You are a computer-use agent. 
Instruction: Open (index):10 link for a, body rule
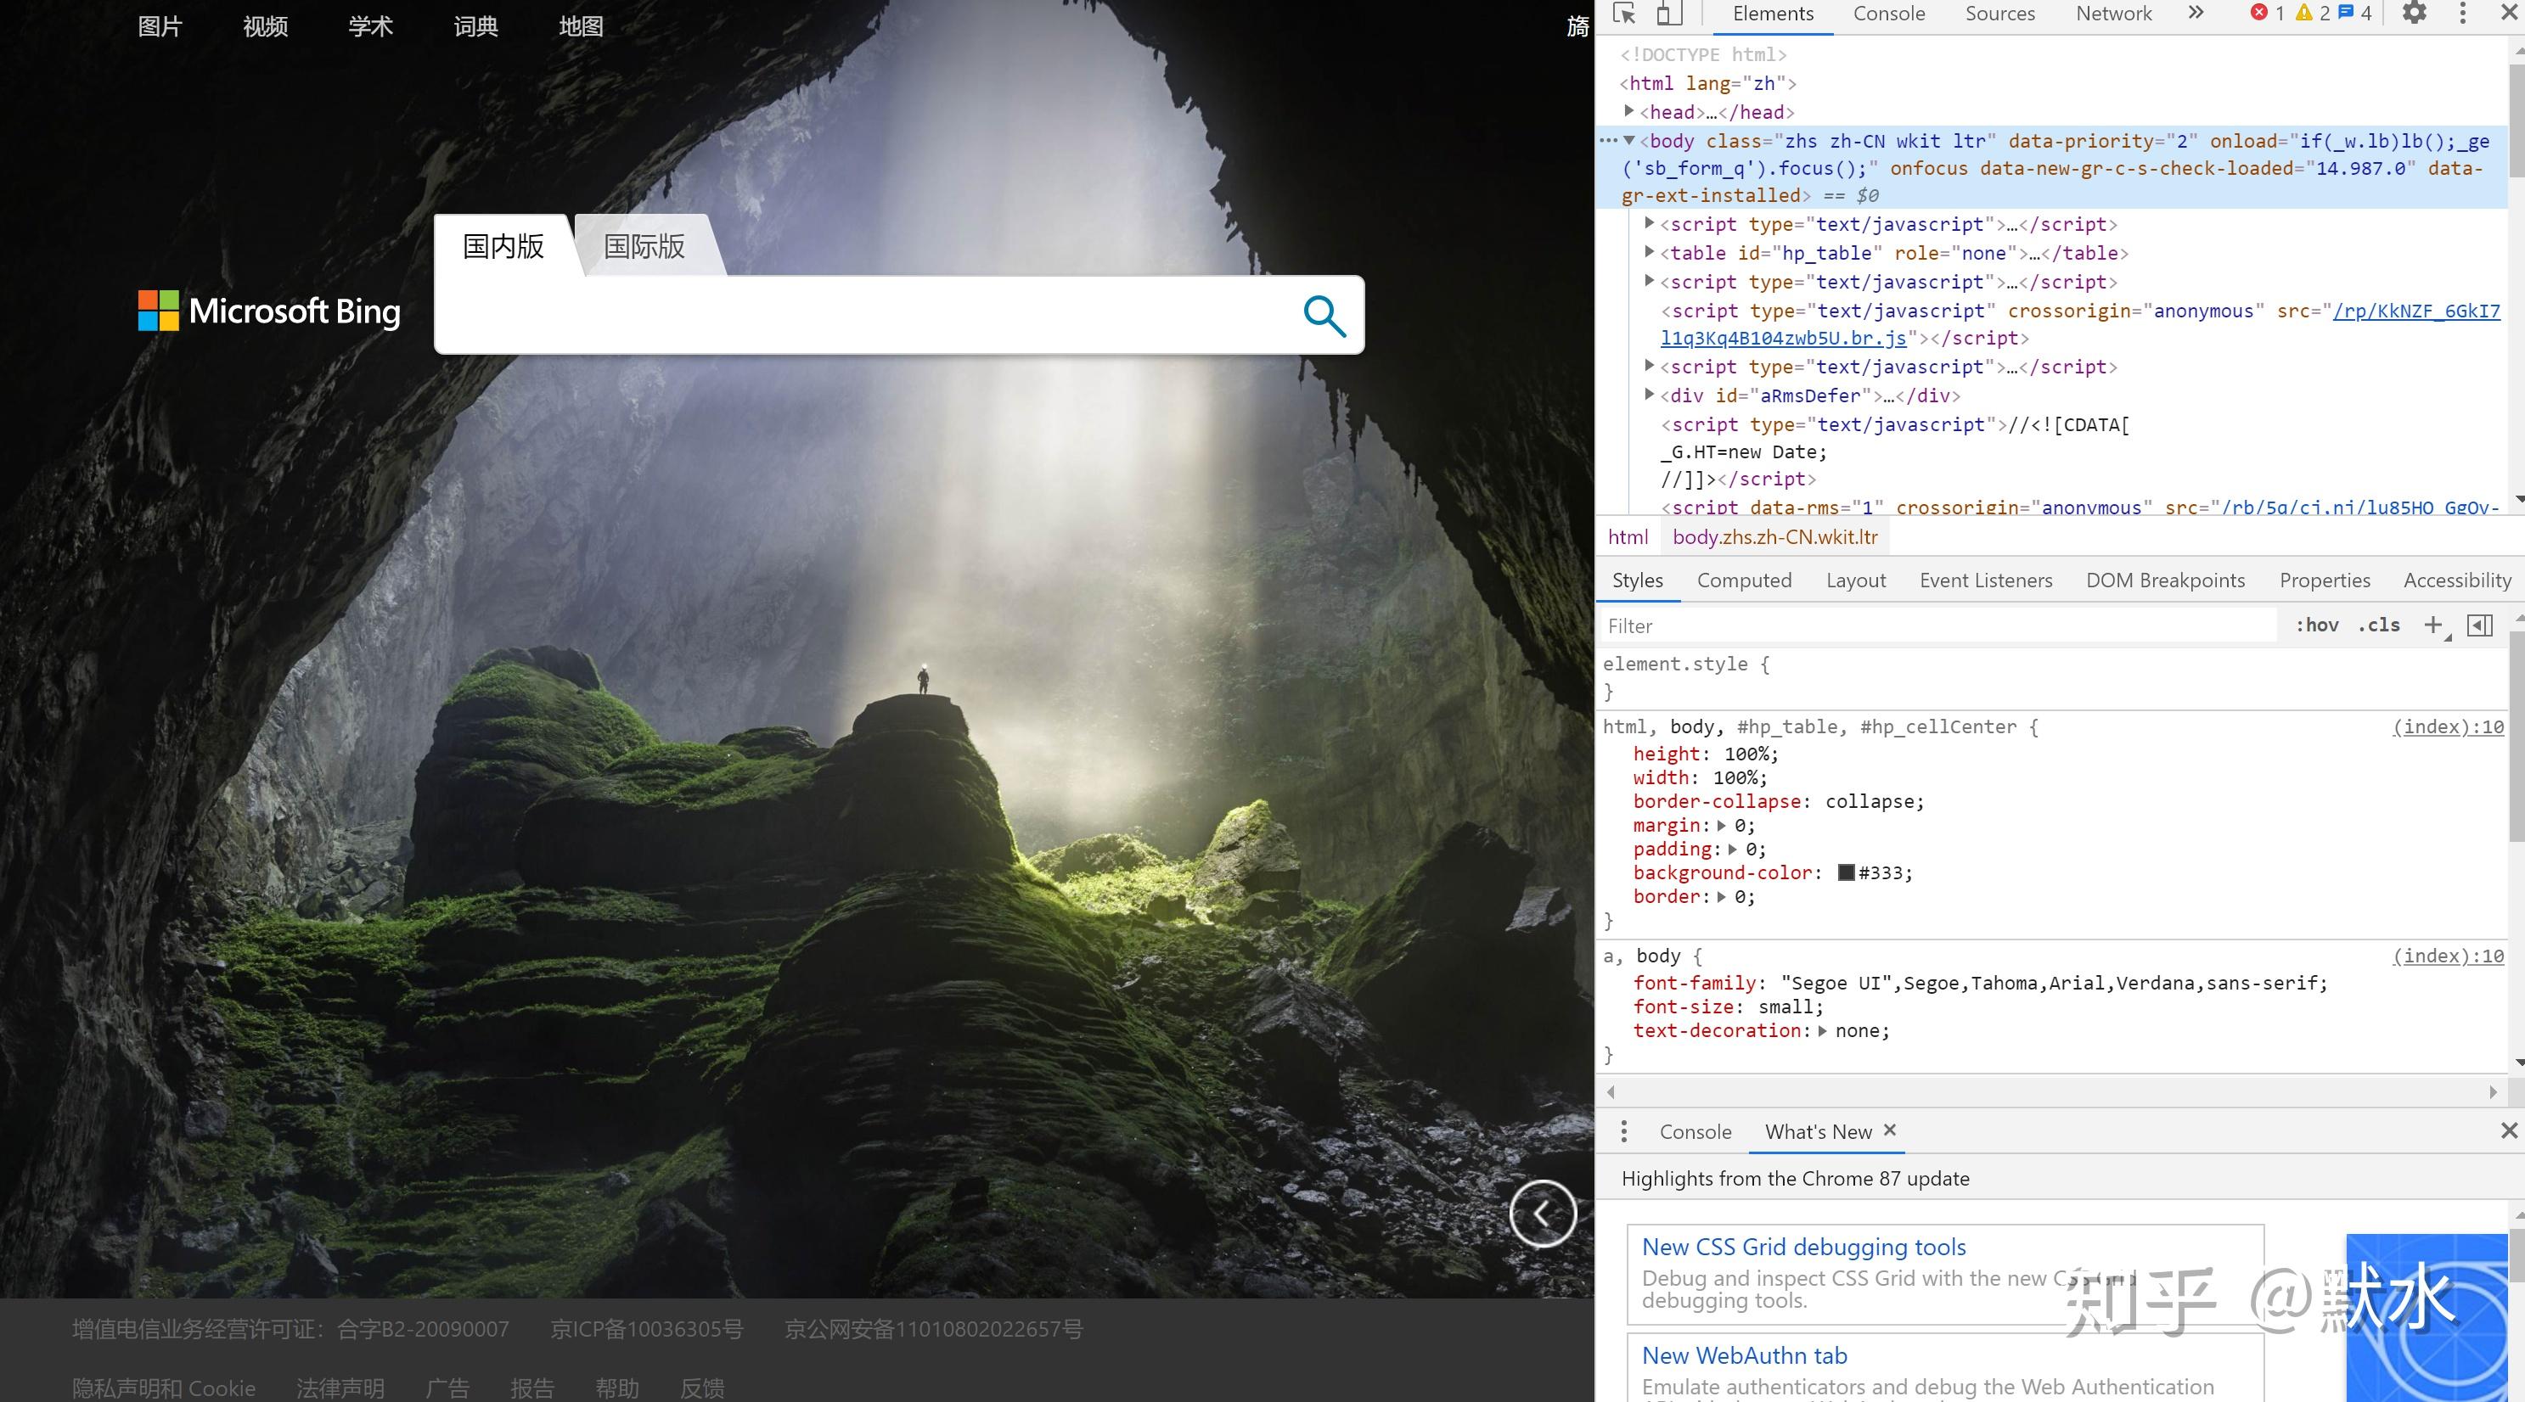2448,956
